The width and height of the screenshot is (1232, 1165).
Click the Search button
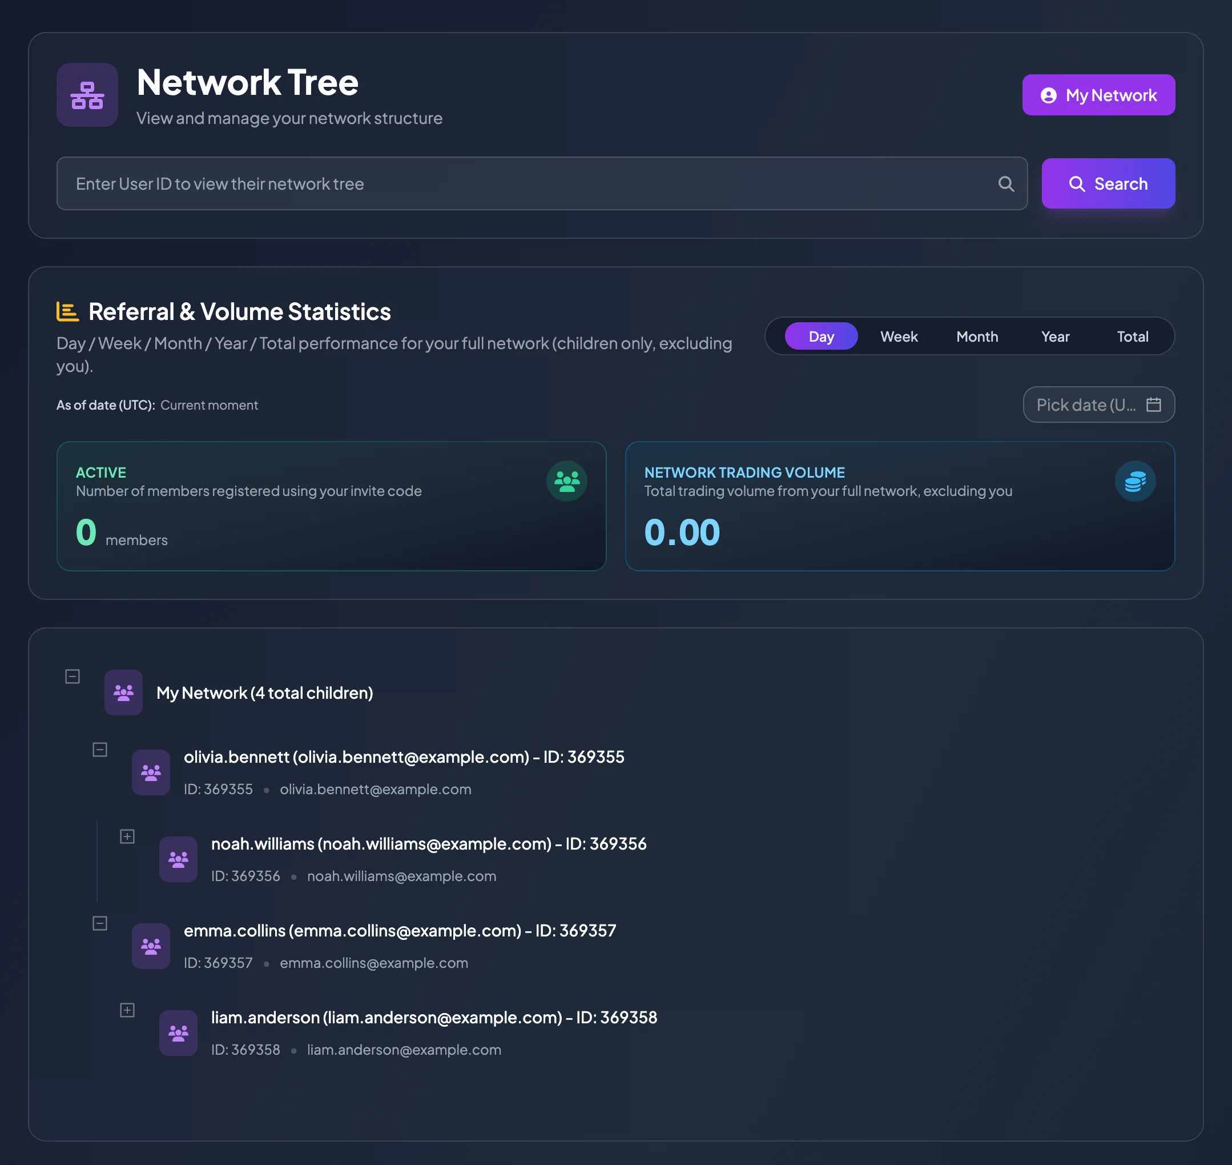tap(1108, 184)
